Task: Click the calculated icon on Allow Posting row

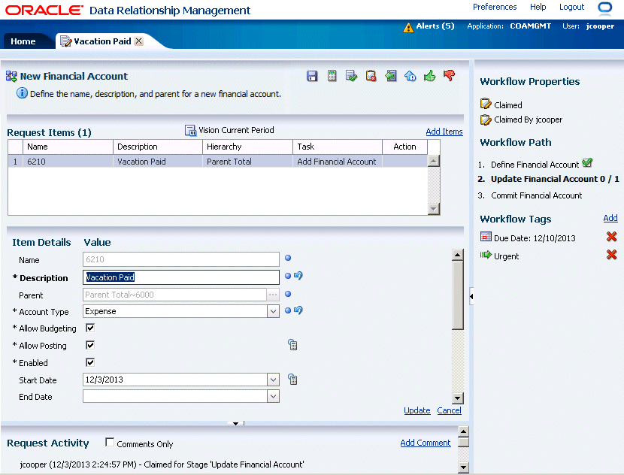Action: 293,345
